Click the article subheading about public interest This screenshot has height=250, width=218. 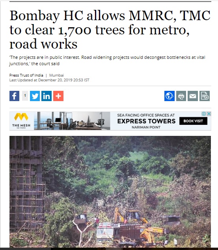pos(107,60)
